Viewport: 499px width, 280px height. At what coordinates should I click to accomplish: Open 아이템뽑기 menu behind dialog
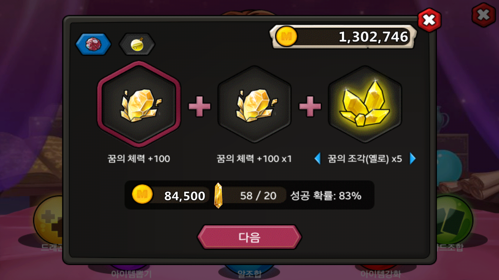pos(131,274)
